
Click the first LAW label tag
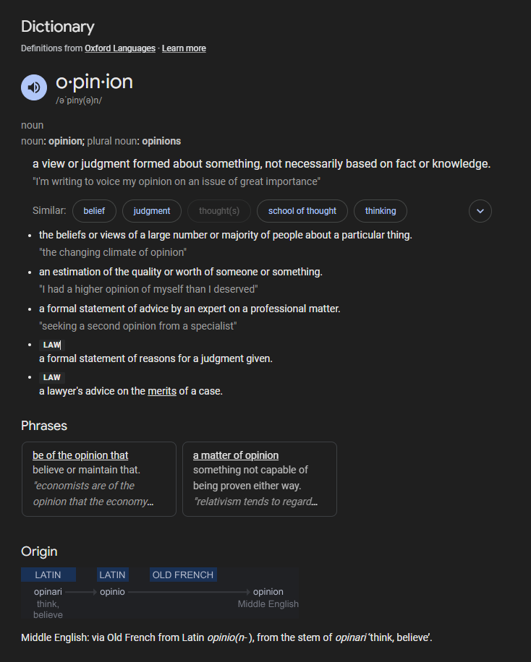point(51,345)
